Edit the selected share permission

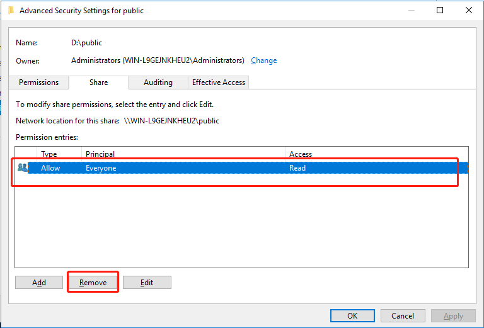[147, 283]
